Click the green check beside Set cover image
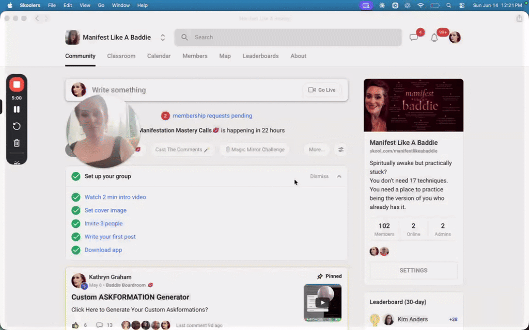This screenshot has width=529, height=330. [x=76, y=210]
